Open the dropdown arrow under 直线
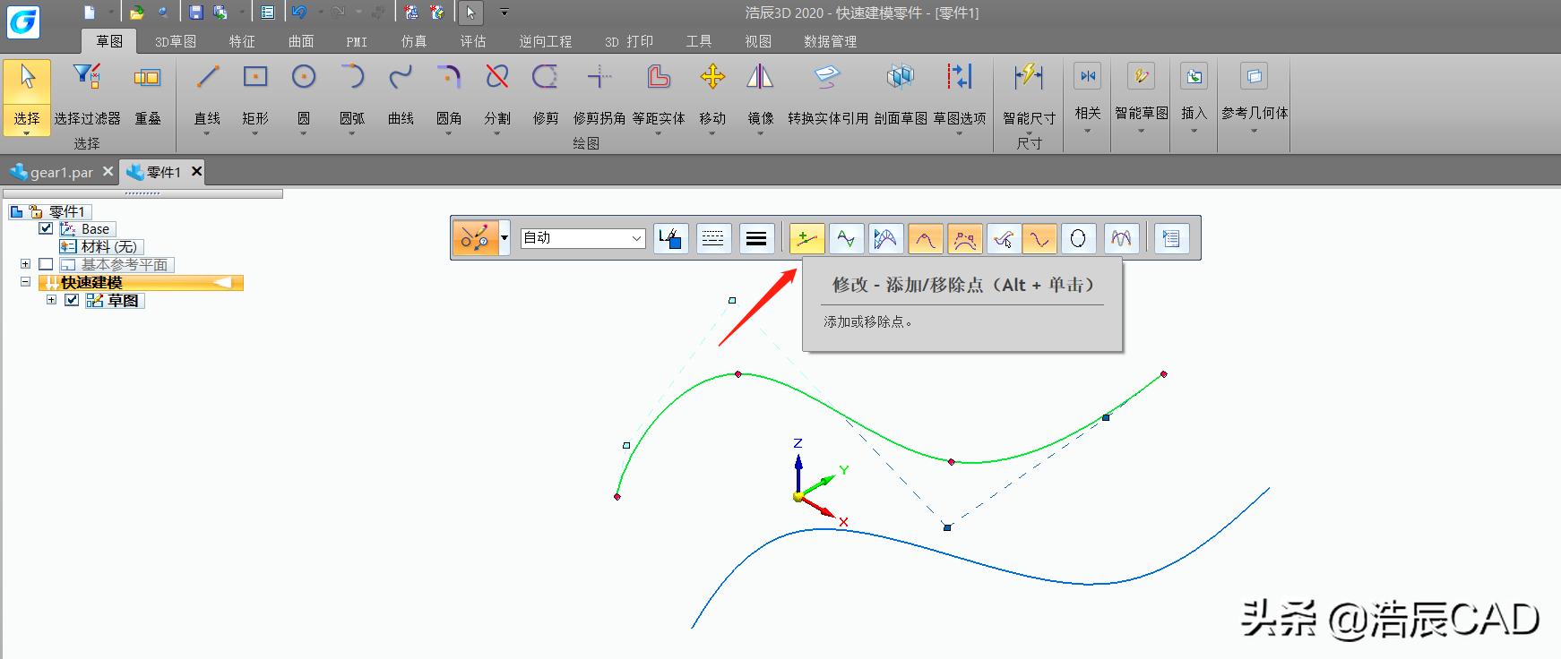 (207, 133)
